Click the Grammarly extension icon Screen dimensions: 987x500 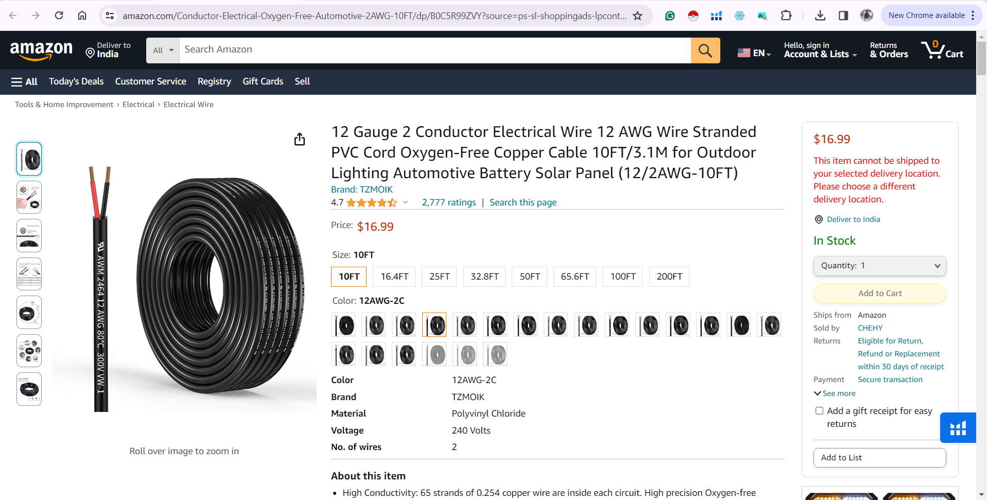[669, 15]
